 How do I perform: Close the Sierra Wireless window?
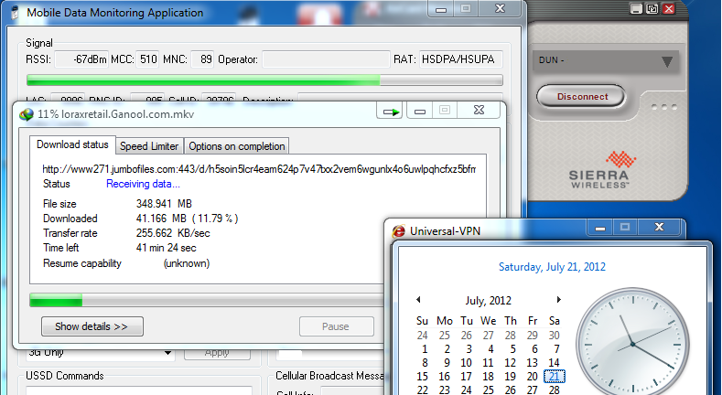click(669, 9)
